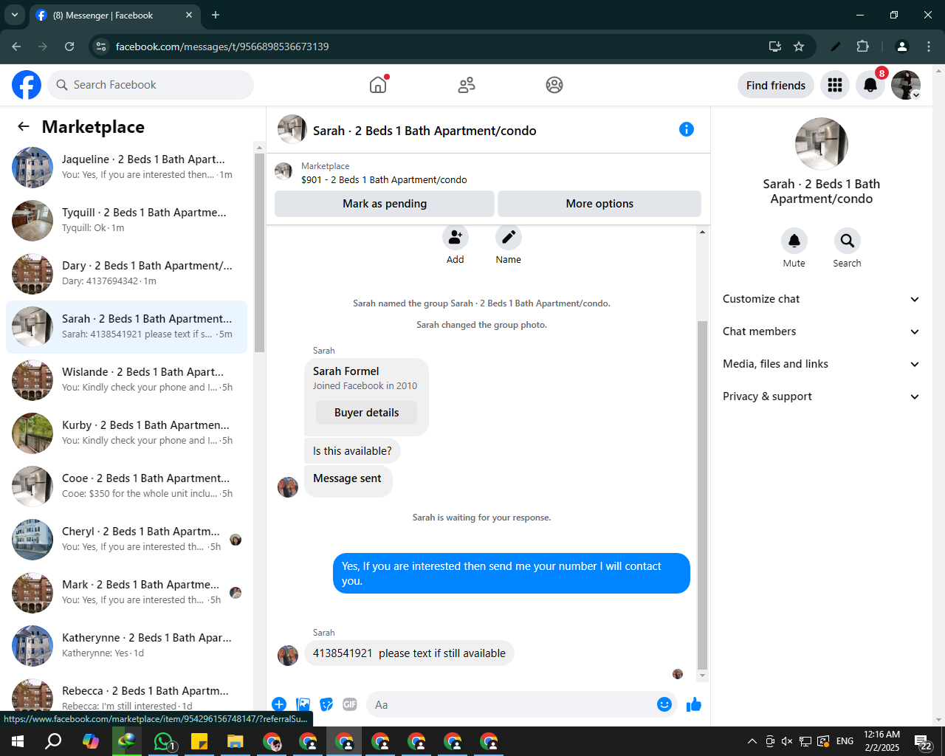Open Sarah's Buyer details
The width and height of the screenshot is (945, 756).
(366, 413)
